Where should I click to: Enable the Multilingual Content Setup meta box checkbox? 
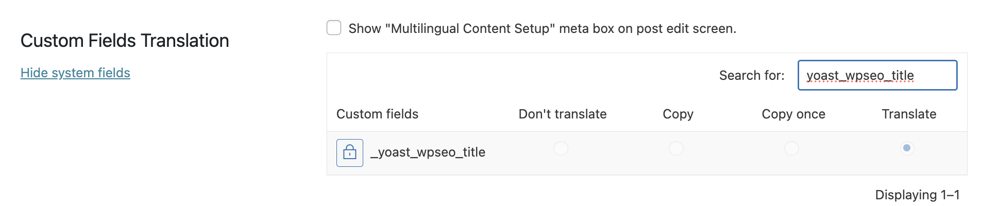click(x=334, y=28)
